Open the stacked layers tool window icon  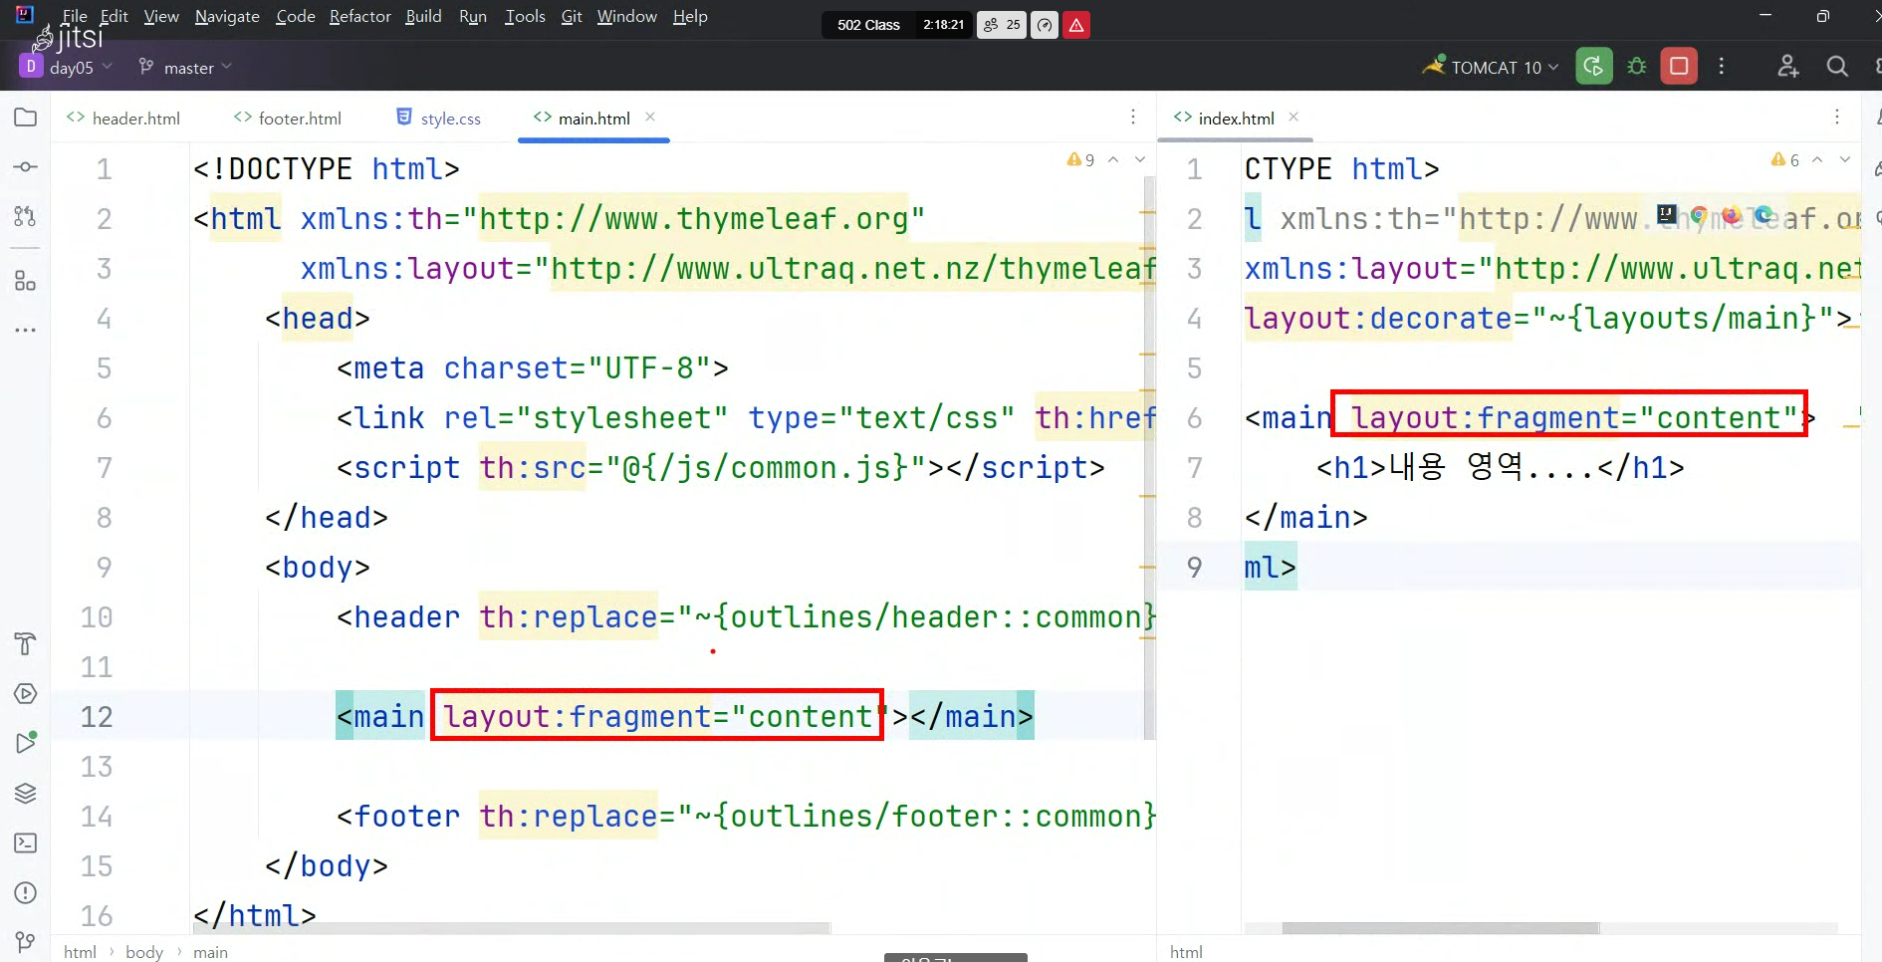pos(26,793)
